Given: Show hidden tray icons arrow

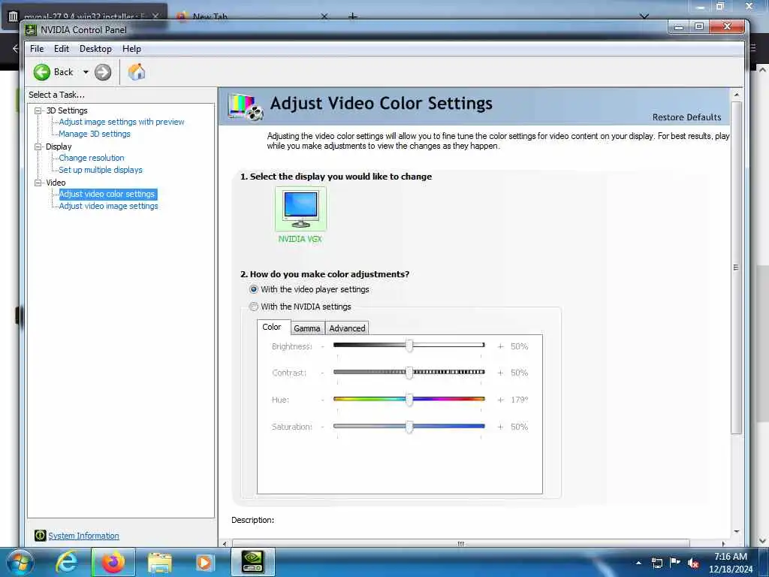Looking at the screenshot, I should click(x=638, y=563).
